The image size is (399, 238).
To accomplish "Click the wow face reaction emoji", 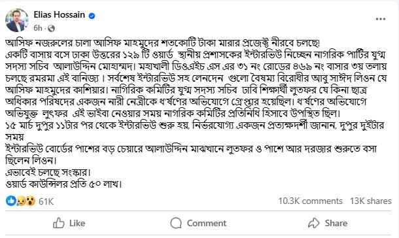I will pyautogui.click(x=30, y=201).
